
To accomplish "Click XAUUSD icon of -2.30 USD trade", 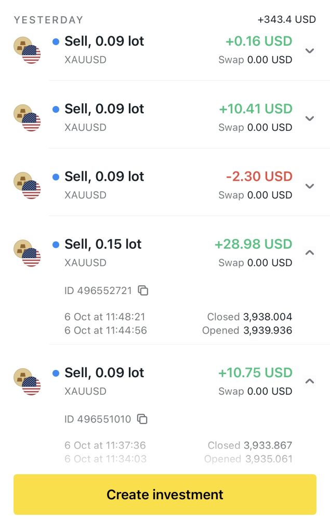I will 27,185.
